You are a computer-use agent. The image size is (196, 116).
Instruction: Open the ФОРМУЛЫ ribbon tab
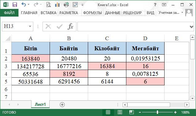[x=92, y=13]
